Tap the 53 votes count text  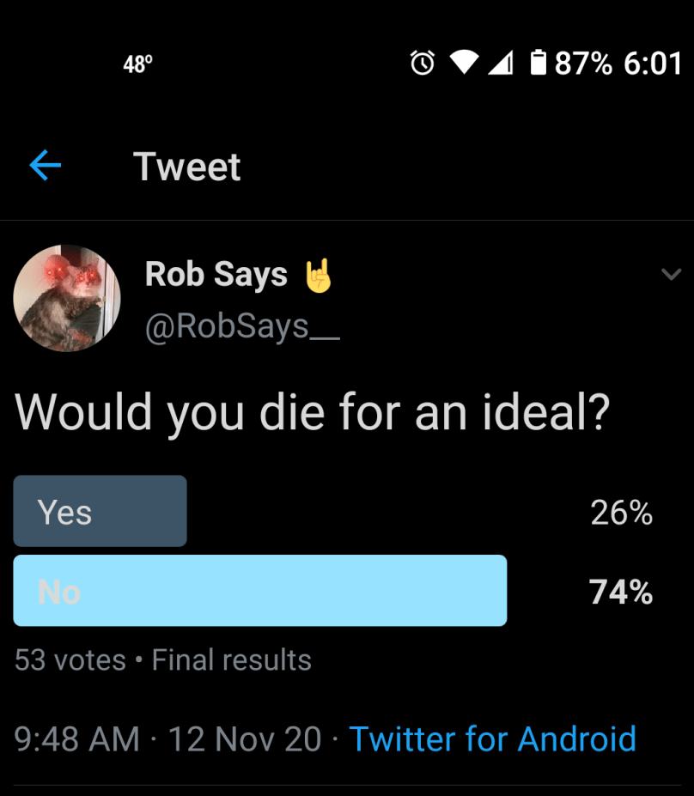[x=70, y=659]
